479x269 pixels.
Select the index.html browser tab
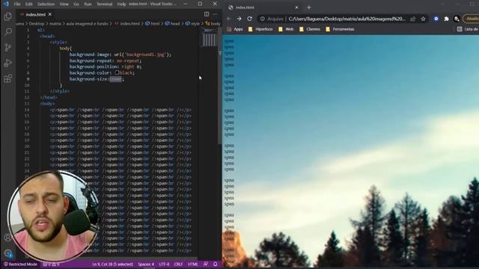263,7
